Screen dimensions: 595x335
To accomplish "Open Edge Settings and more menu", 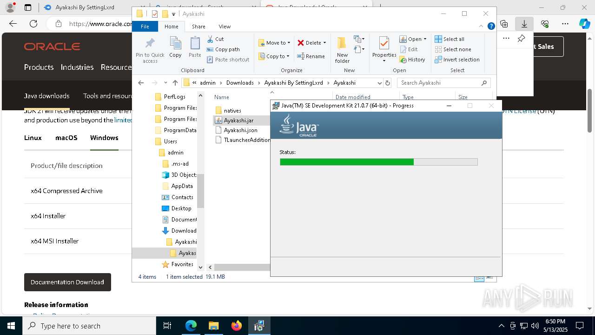I will pos(565,24).
